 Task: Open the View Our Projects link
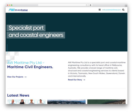17,77
